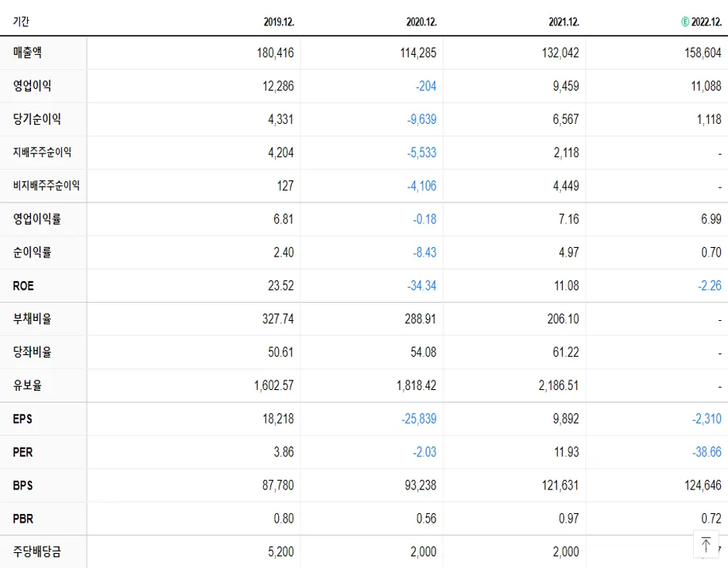The image size is (728, 568).
Task: Click the 영업이익 row label
Action: click(x=32, y=86)
